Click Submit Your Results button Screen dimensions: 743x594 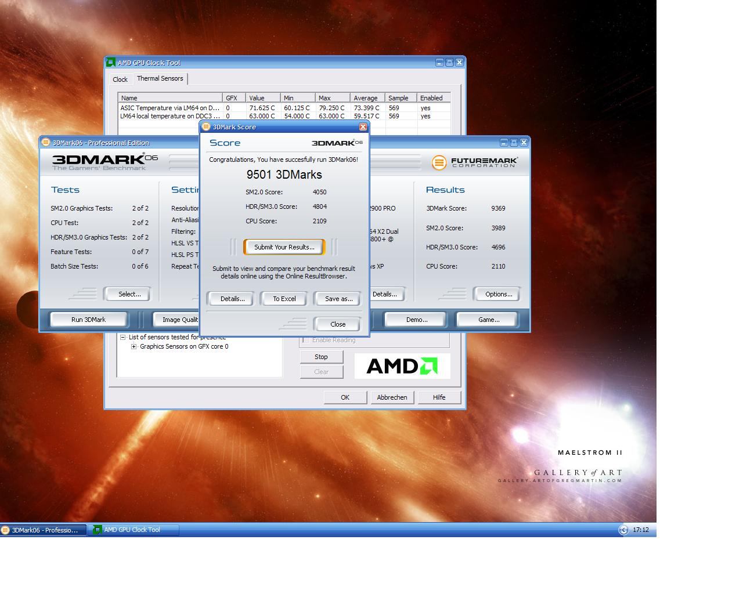(x=284, y=247)
